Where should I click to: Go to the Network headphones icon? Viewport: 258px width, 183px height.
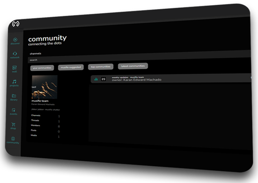15,54
